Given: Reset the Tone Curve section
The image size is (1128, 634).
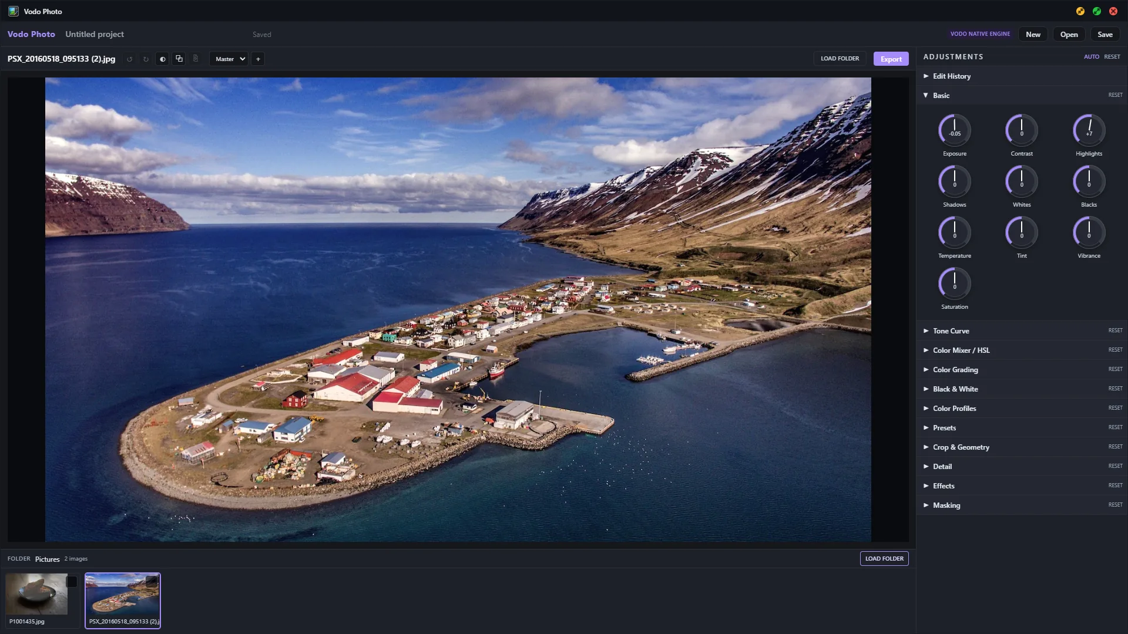Looking at the screenshot, I should (1115, 331).
